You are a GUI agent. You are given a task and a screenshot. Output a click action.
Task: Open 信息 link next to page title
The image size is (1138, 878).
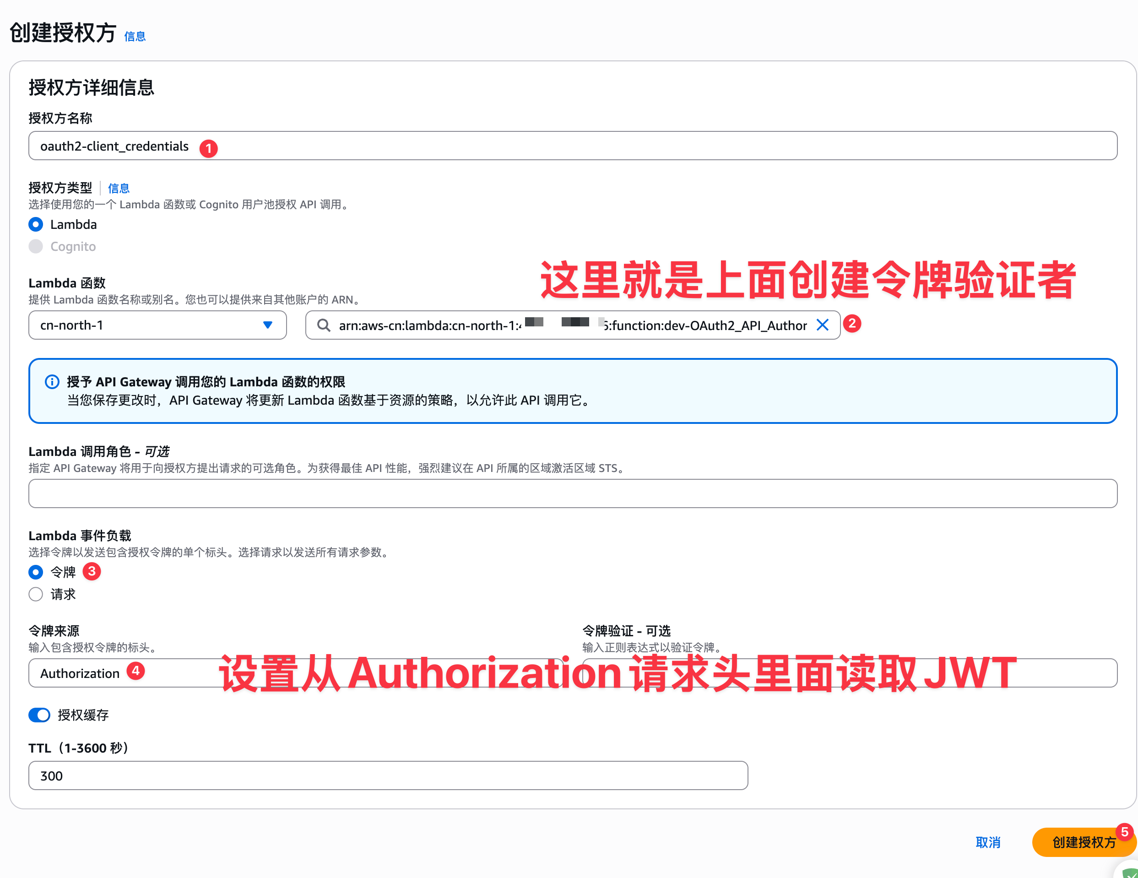tap(135, 37)
